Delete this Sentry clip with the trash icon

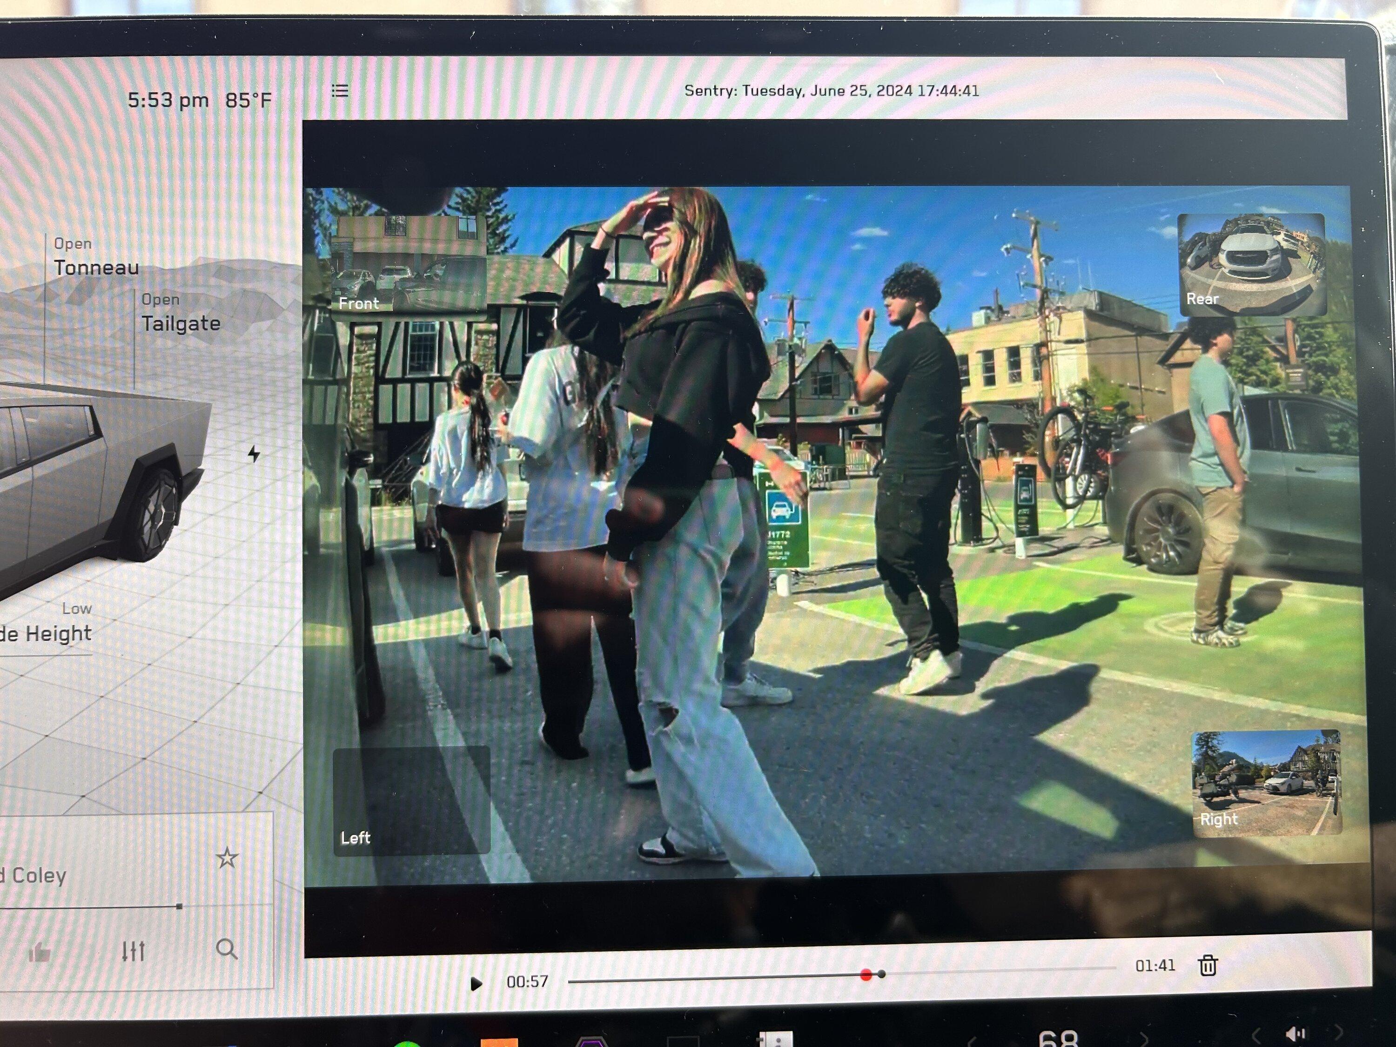coord(1207,965)
